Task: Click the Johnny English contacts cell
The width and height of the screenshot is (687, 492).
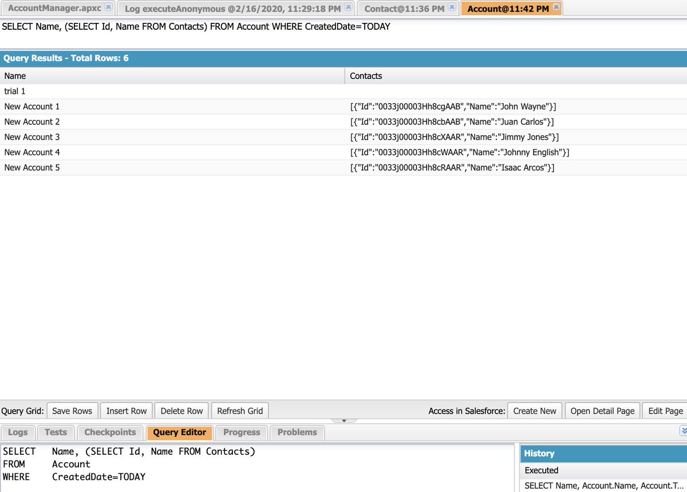Action: click(516, 152)
